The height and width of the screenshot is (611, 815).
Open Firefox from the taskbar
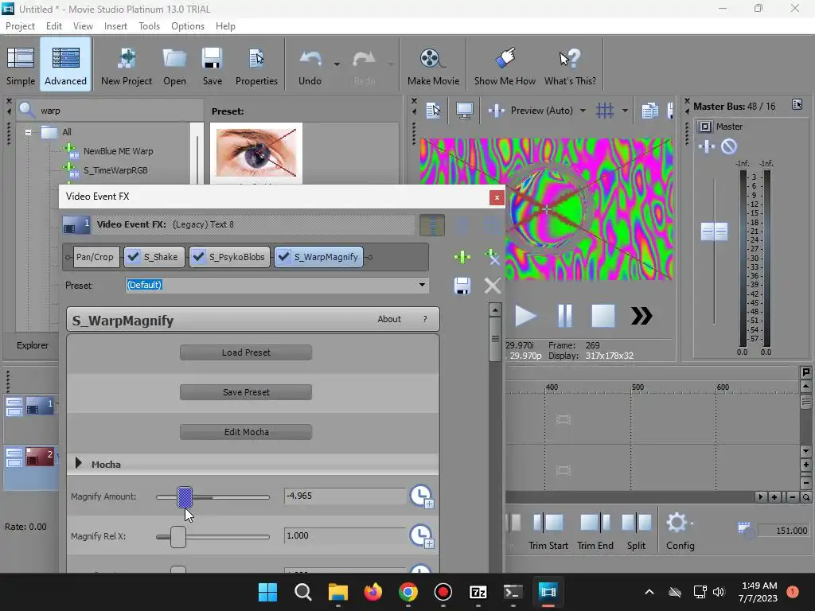[372, 592]
